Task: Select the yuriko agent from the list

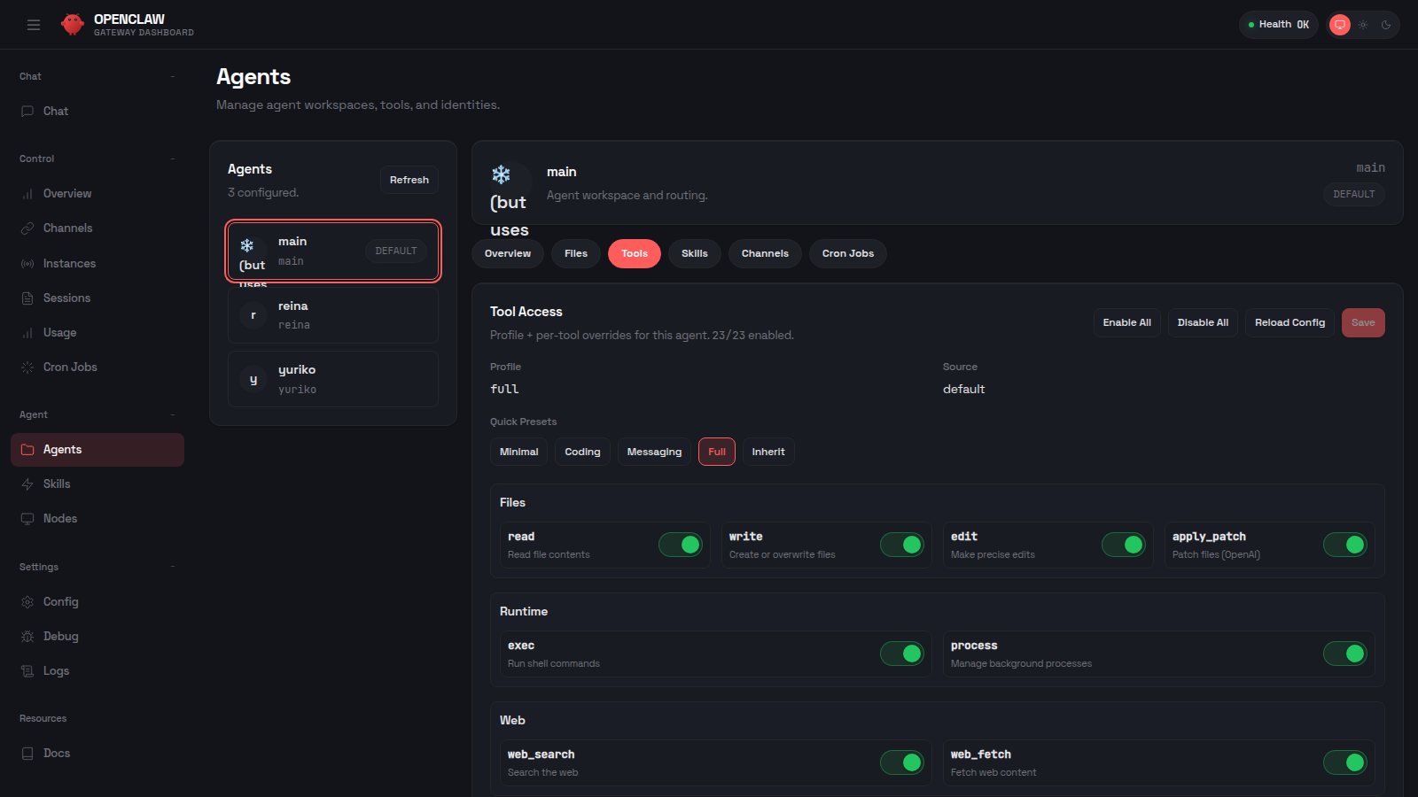Action: click(x=333, y=378)
